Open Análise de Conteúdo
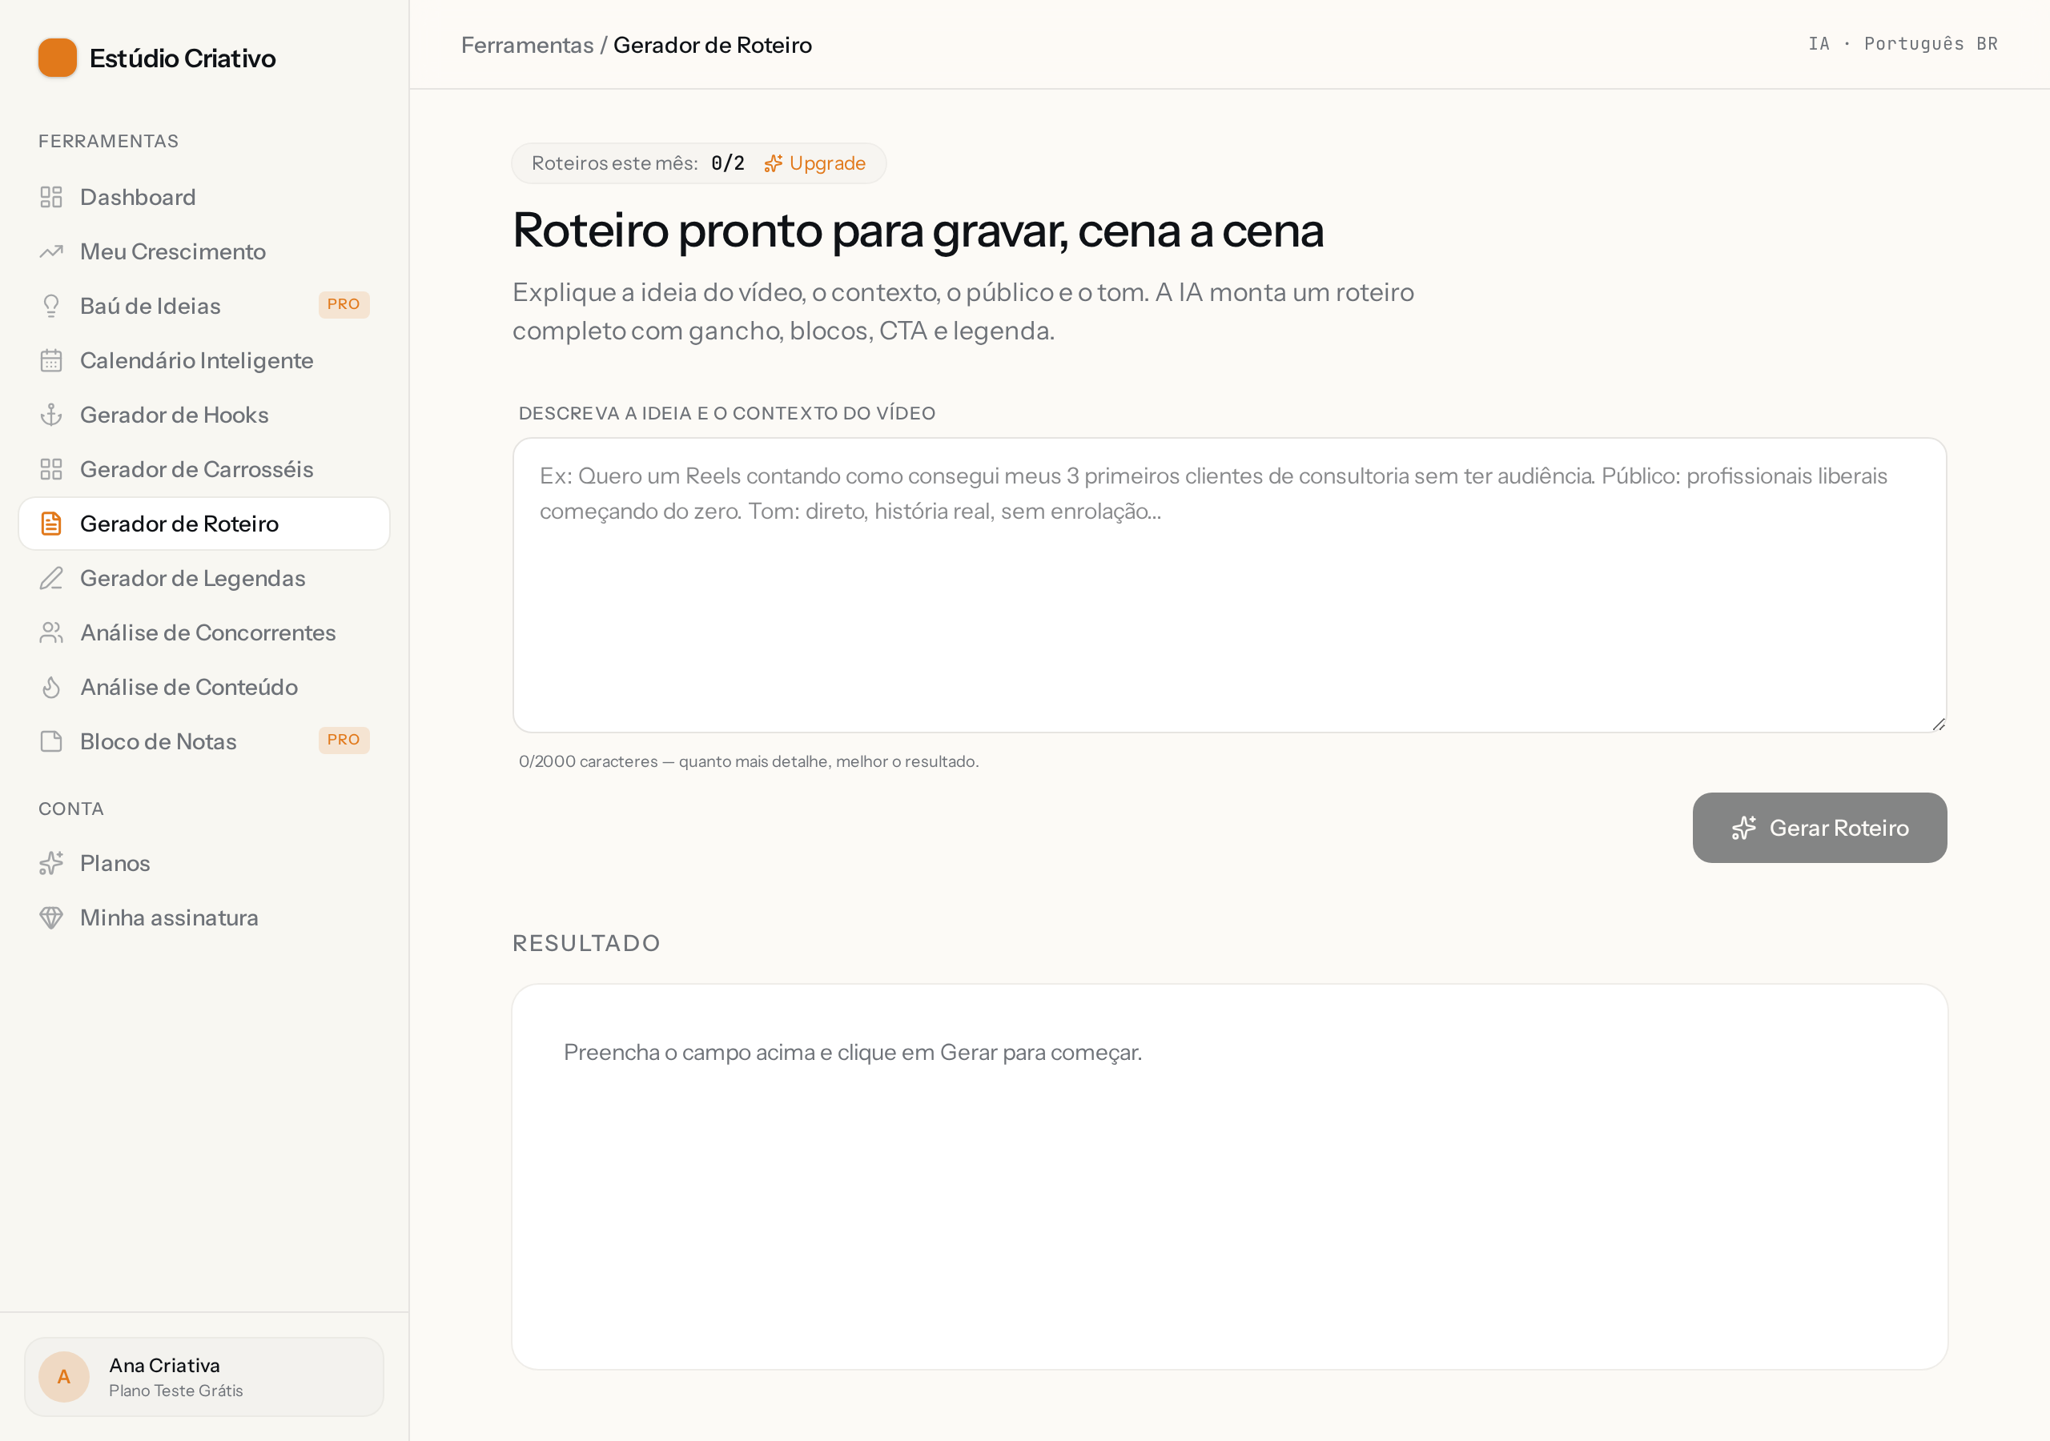This screenshot has width=2050, height=1441. pyautogui.click(x=204, y=688)
